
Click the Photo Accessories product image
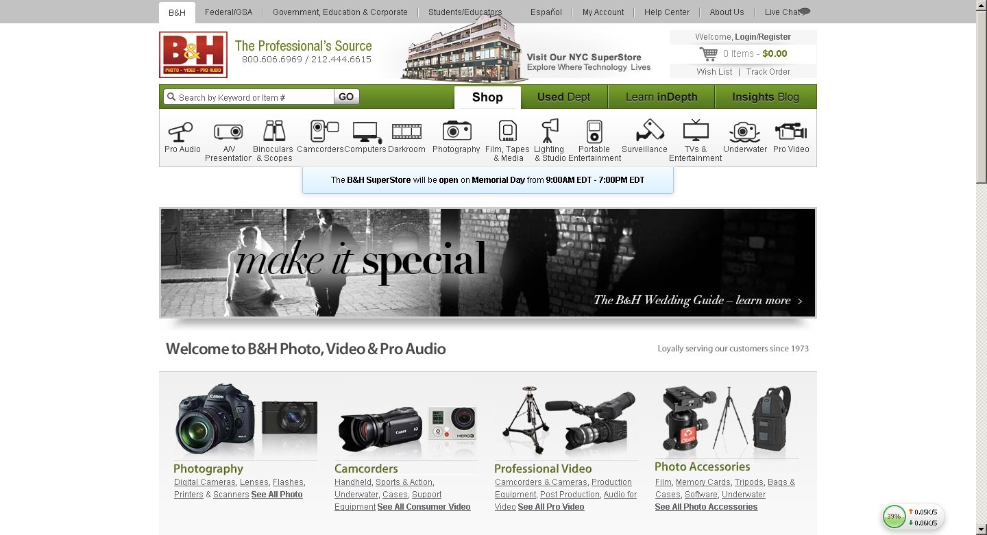click(x=727, y=421)
